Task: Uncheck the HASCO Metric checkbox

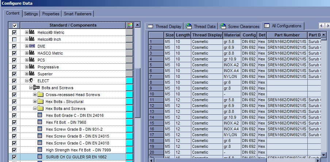Action: (14, 53)
